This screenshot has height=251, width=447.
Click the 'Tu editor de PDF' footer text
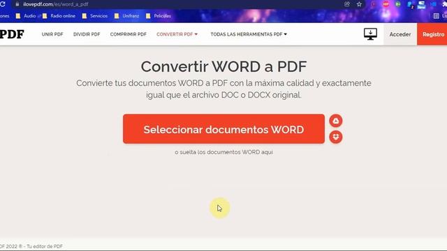pos(45,246)
